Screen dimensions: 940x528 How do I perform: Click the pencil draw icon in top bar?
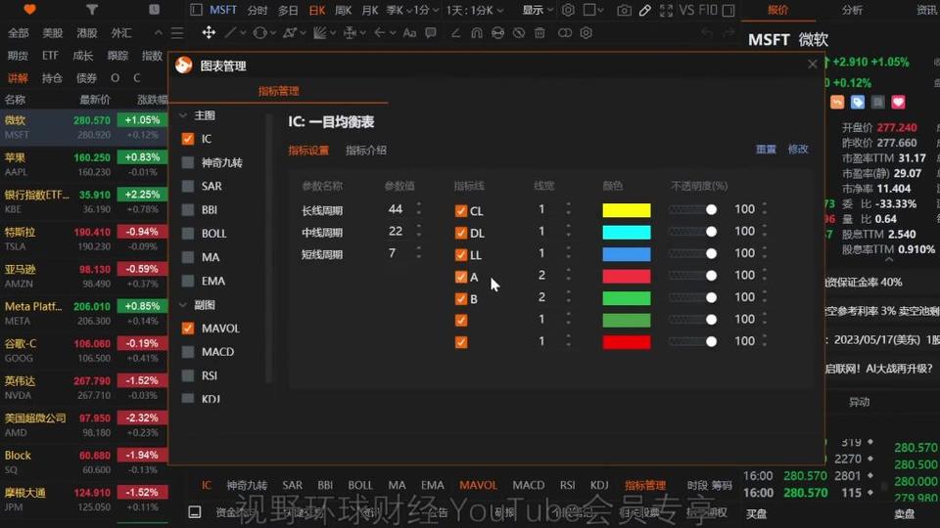pyautogui.click(x=645, y=10)
